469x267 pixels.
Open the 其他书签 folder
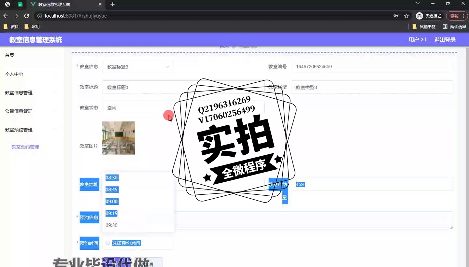point(424,27)
